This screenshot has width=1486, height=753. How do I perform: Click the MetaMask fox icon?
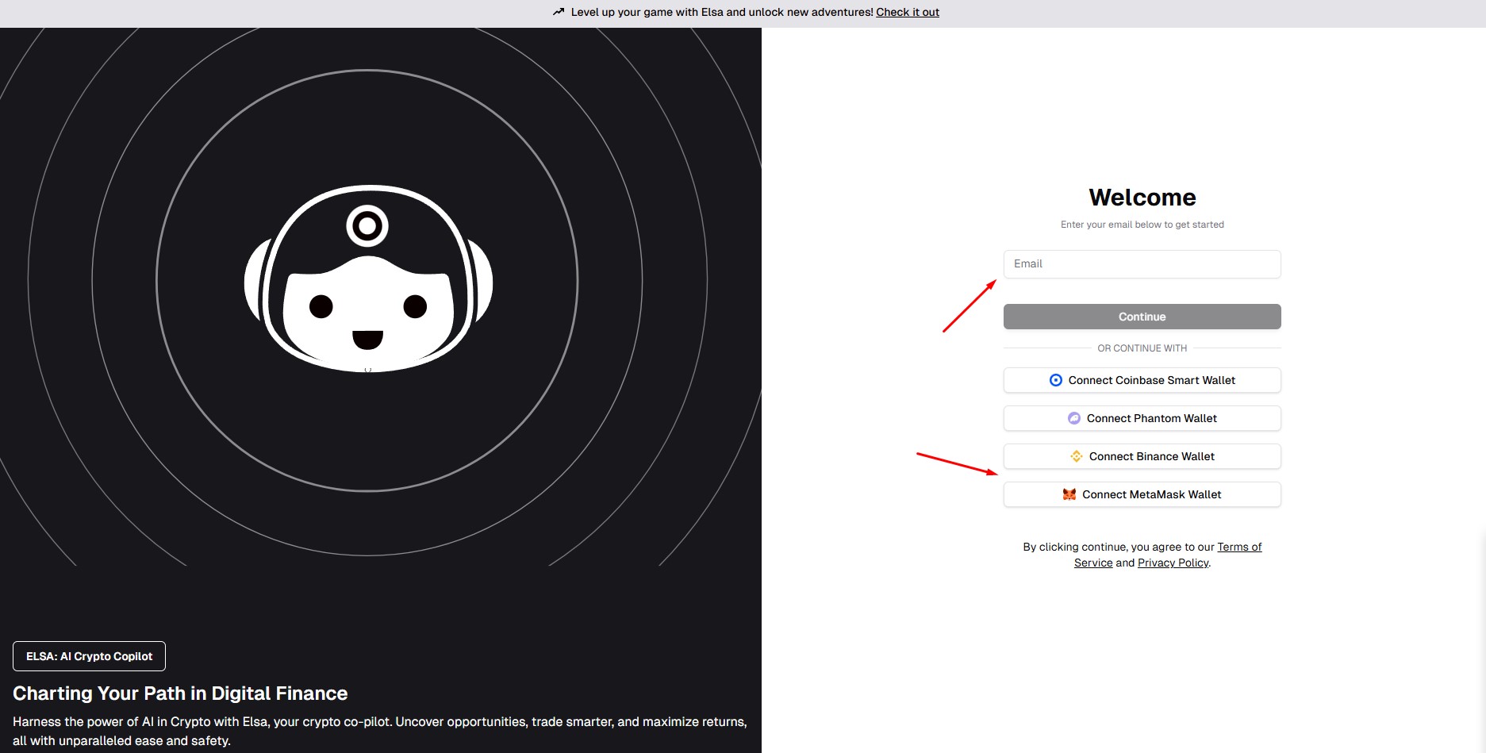(x=1069, y=494)
